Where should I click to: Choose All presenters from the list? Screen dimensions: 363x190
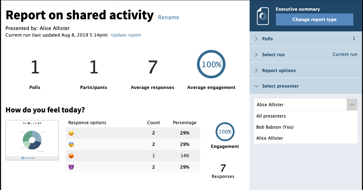point(271,116)
